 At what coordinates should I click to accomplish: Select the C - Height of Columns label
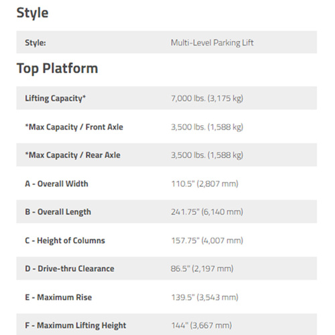65,241
